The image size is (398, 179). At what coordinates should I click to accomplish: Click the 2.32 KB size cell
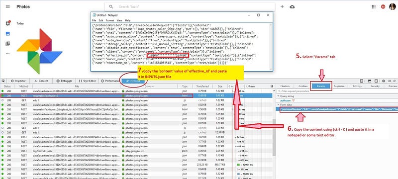[220, 146]
